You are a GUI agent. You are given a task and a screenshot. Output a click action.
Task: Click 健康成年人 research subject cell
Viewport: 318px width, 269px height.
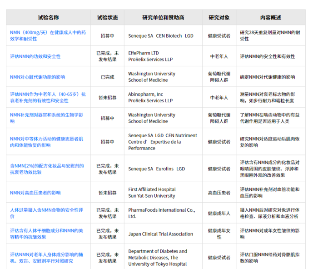pyautogui.click(x=219, y=213)
